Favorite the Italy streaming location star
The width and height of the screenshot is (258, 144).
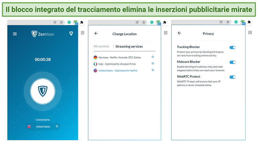click(x=153, y=63)
